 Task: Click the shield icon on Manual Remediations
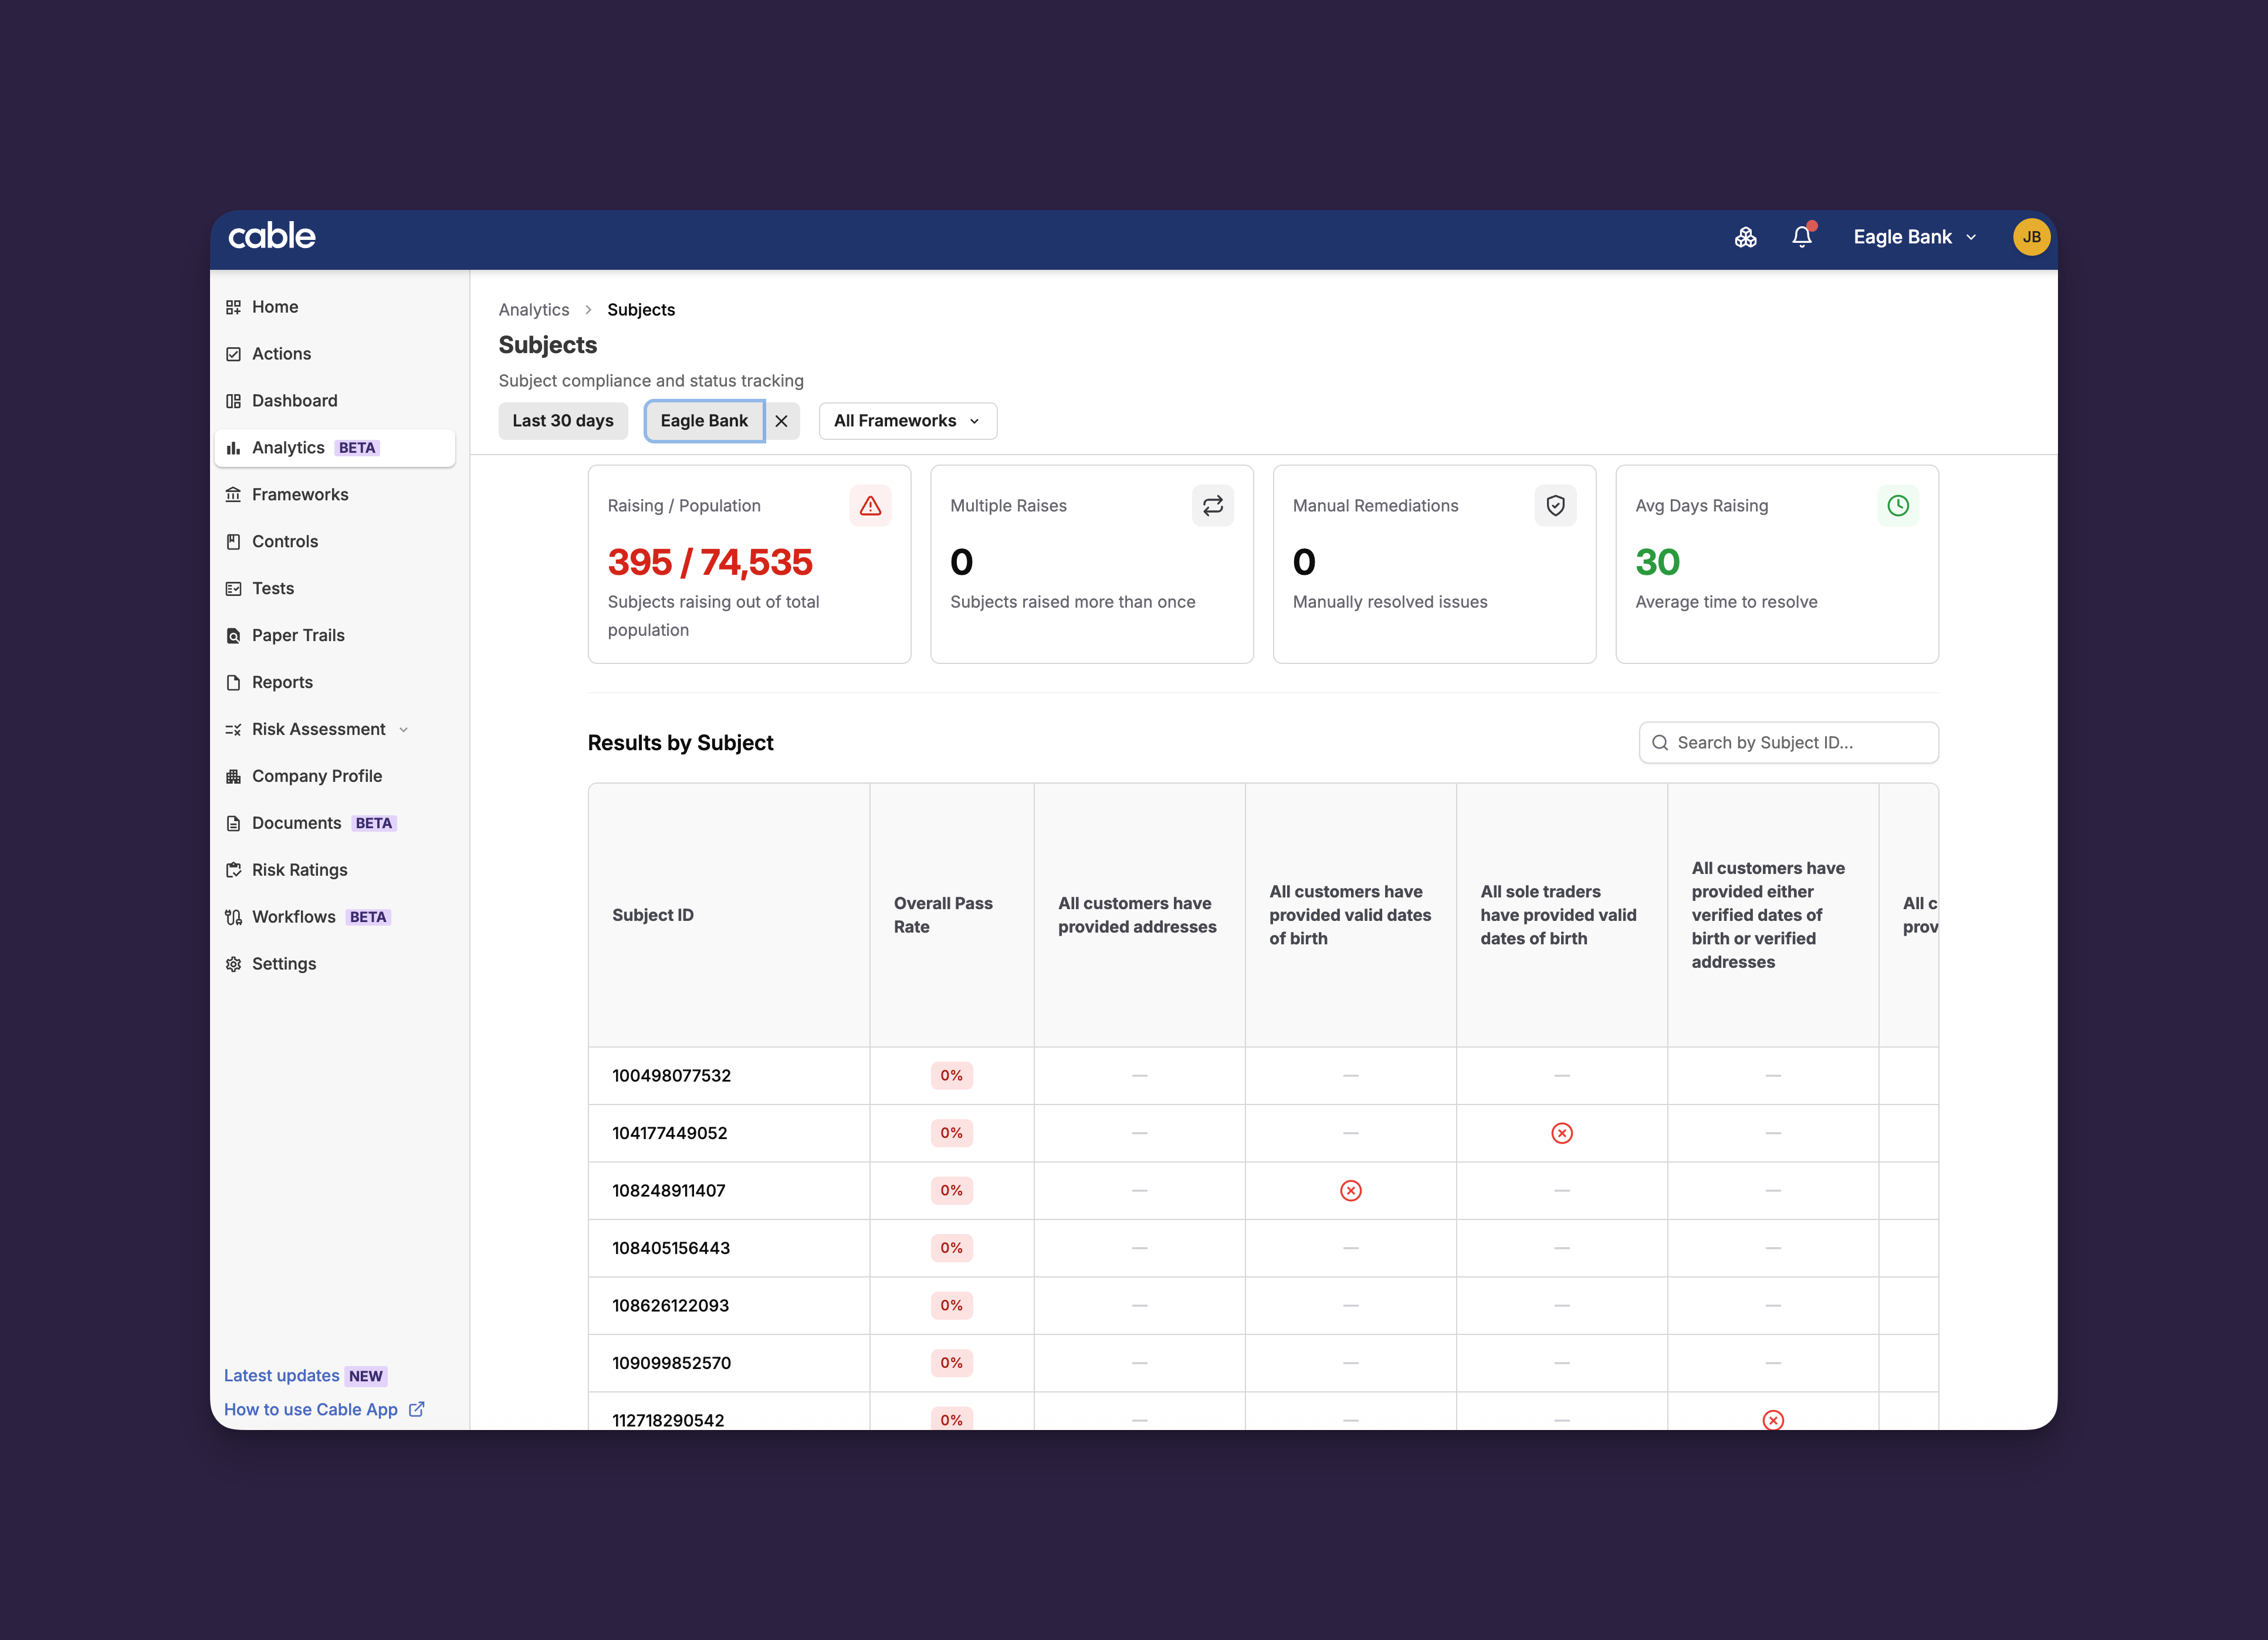click(x=1555, y=506)
